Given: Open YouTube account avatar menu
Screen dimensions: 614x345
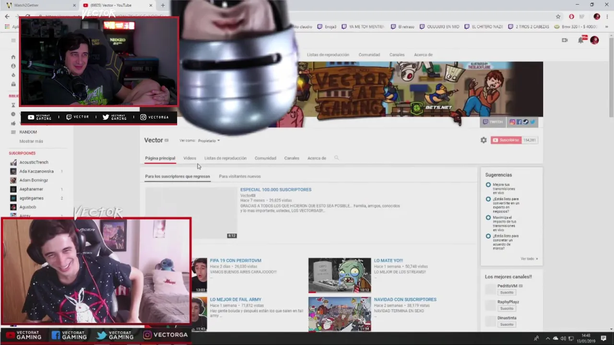Looking at the screenshot, I should coord(594,40).
